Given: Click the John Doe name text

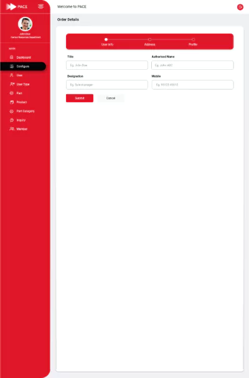Looking at the screenshot, I should click(x=25, y=34).
